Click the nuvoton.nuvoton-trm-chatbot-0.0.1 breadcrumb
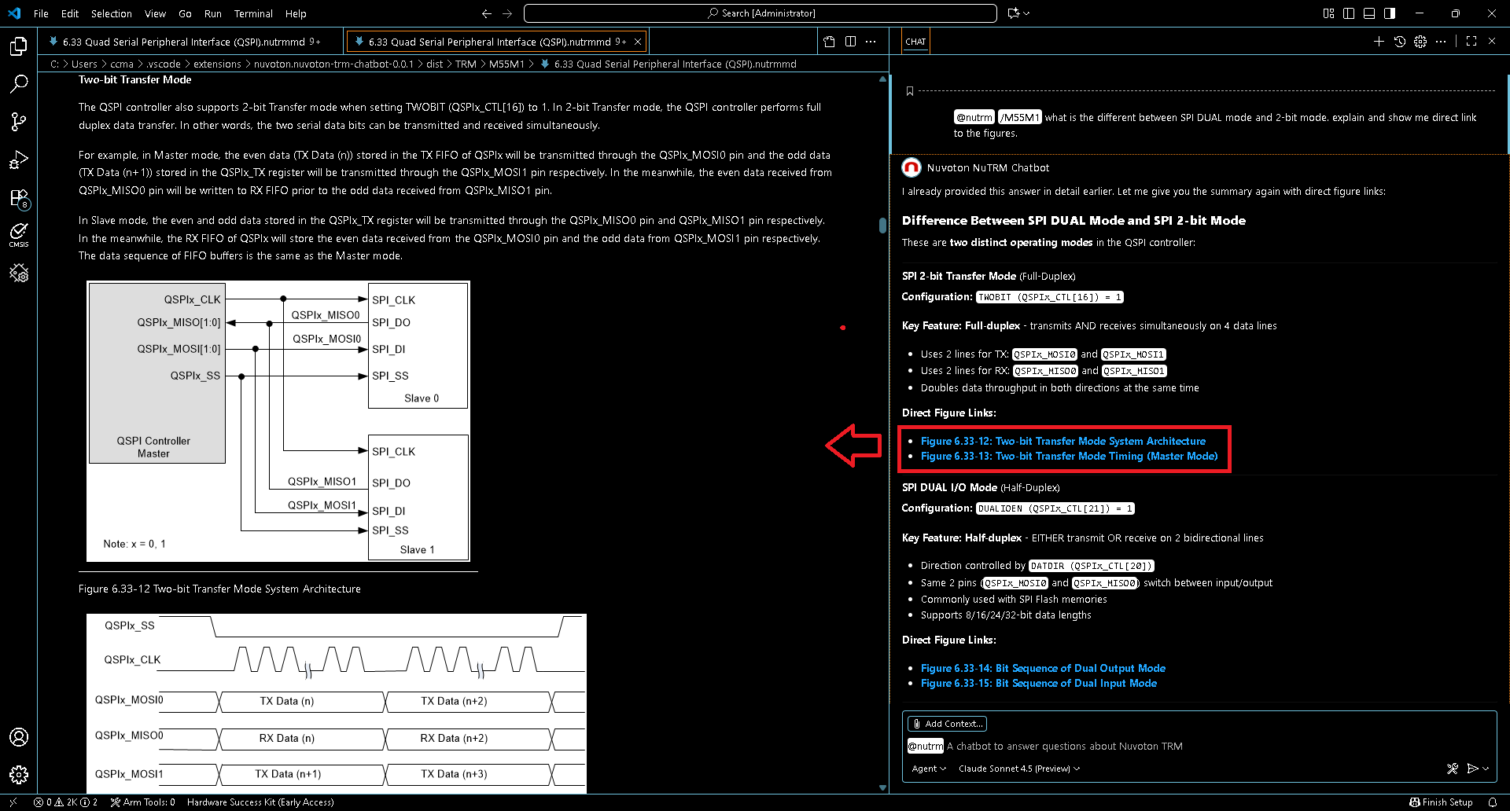Image resolution: width=1510 pixels, height=811 pixels. 333,64
